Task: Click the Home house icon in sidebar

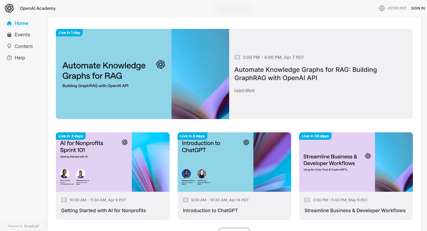Action: click(x=9, y=23)
